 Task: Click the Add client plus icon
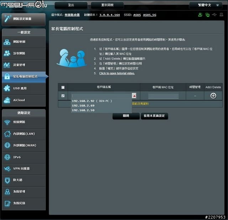point(213,96)
